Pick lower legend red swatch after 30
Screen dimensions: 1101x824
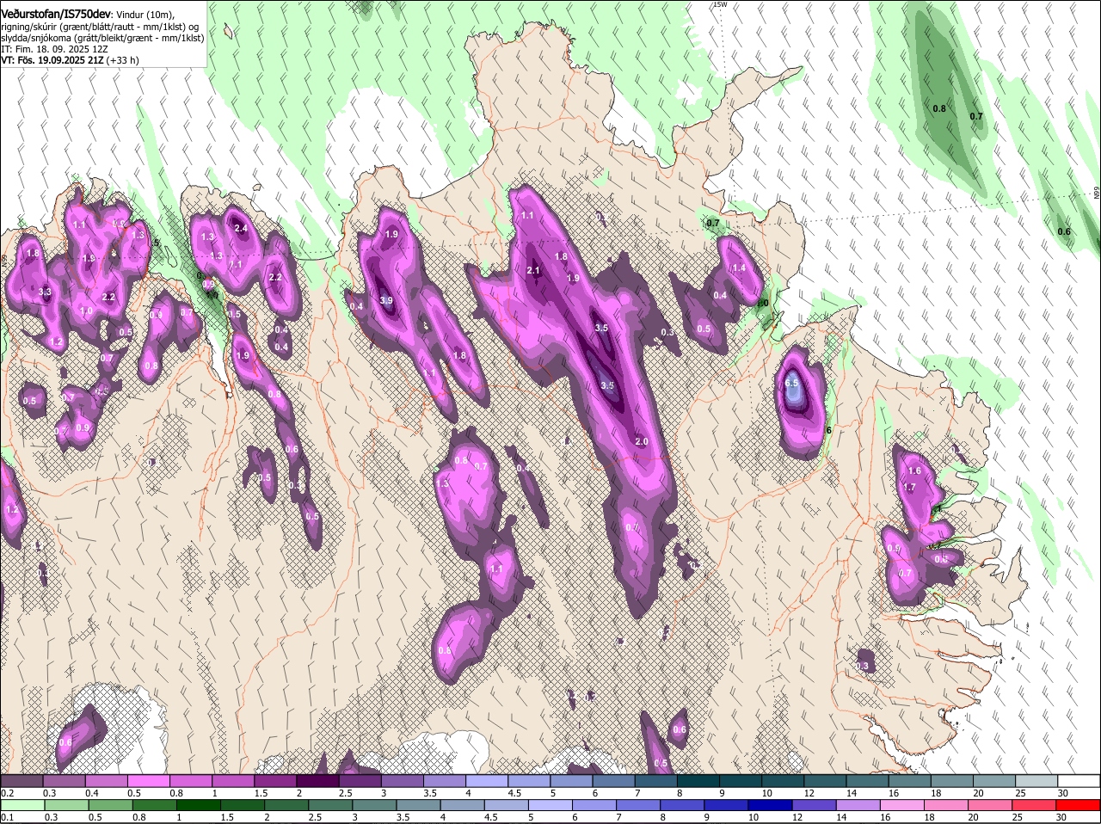(1079, 805)
